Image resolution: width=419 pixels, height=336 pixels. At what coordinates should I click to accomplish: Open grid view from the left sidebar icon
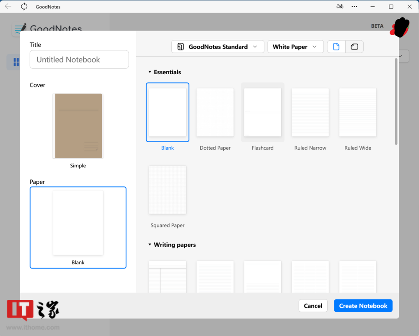(16, 62)
